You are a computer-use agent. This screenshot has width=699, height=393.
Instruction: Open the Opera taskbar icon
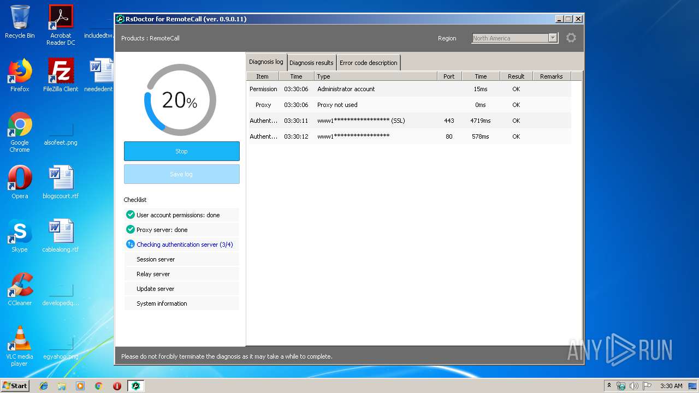coord(117,386)
